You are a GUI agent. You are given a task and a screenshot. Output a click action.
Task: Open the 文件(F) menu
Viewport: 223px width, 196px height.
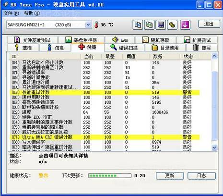pyautogui.click(x=11, y=13)
